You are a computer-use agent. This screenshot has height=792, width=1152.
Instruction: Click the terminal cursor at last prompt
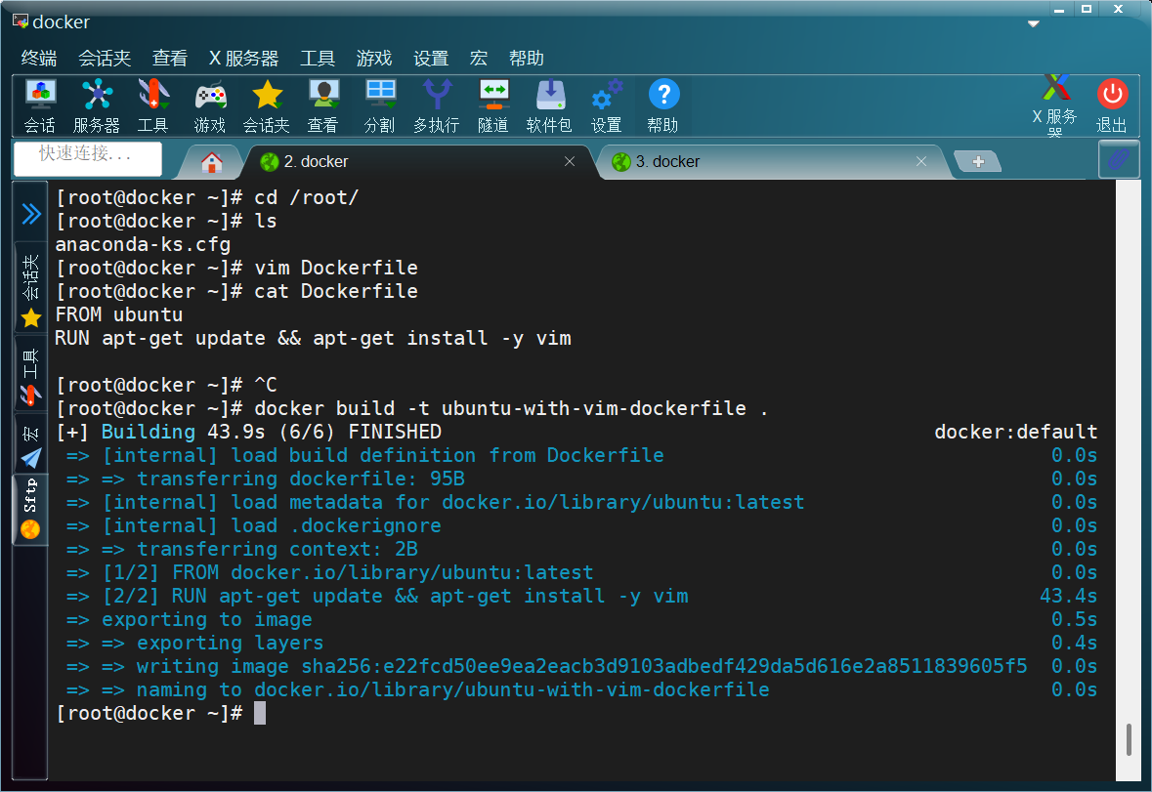pos(259,714)
